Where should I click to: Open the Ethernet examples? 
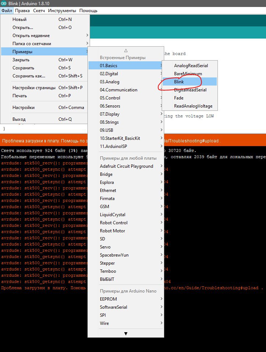click(126, 190)
